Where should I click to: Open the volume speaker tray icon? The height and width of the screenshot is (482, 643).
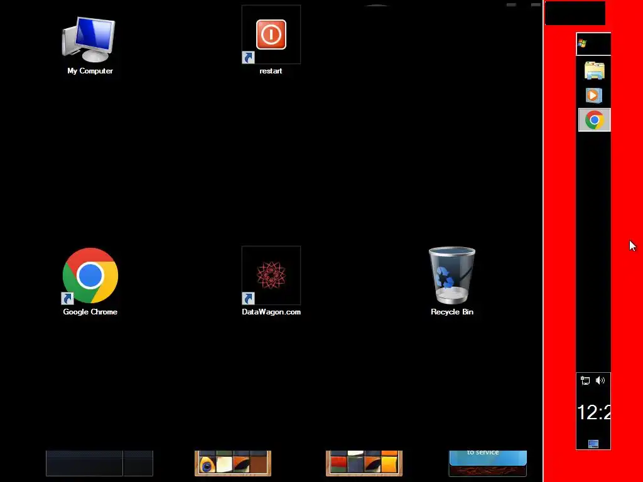pyautogui.click(x=600, y=380)
